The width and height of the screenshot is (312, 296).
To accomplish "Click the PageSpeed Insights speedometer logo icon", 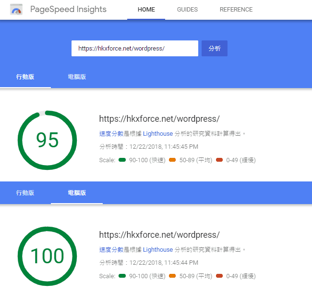I will tap(16, 10).
